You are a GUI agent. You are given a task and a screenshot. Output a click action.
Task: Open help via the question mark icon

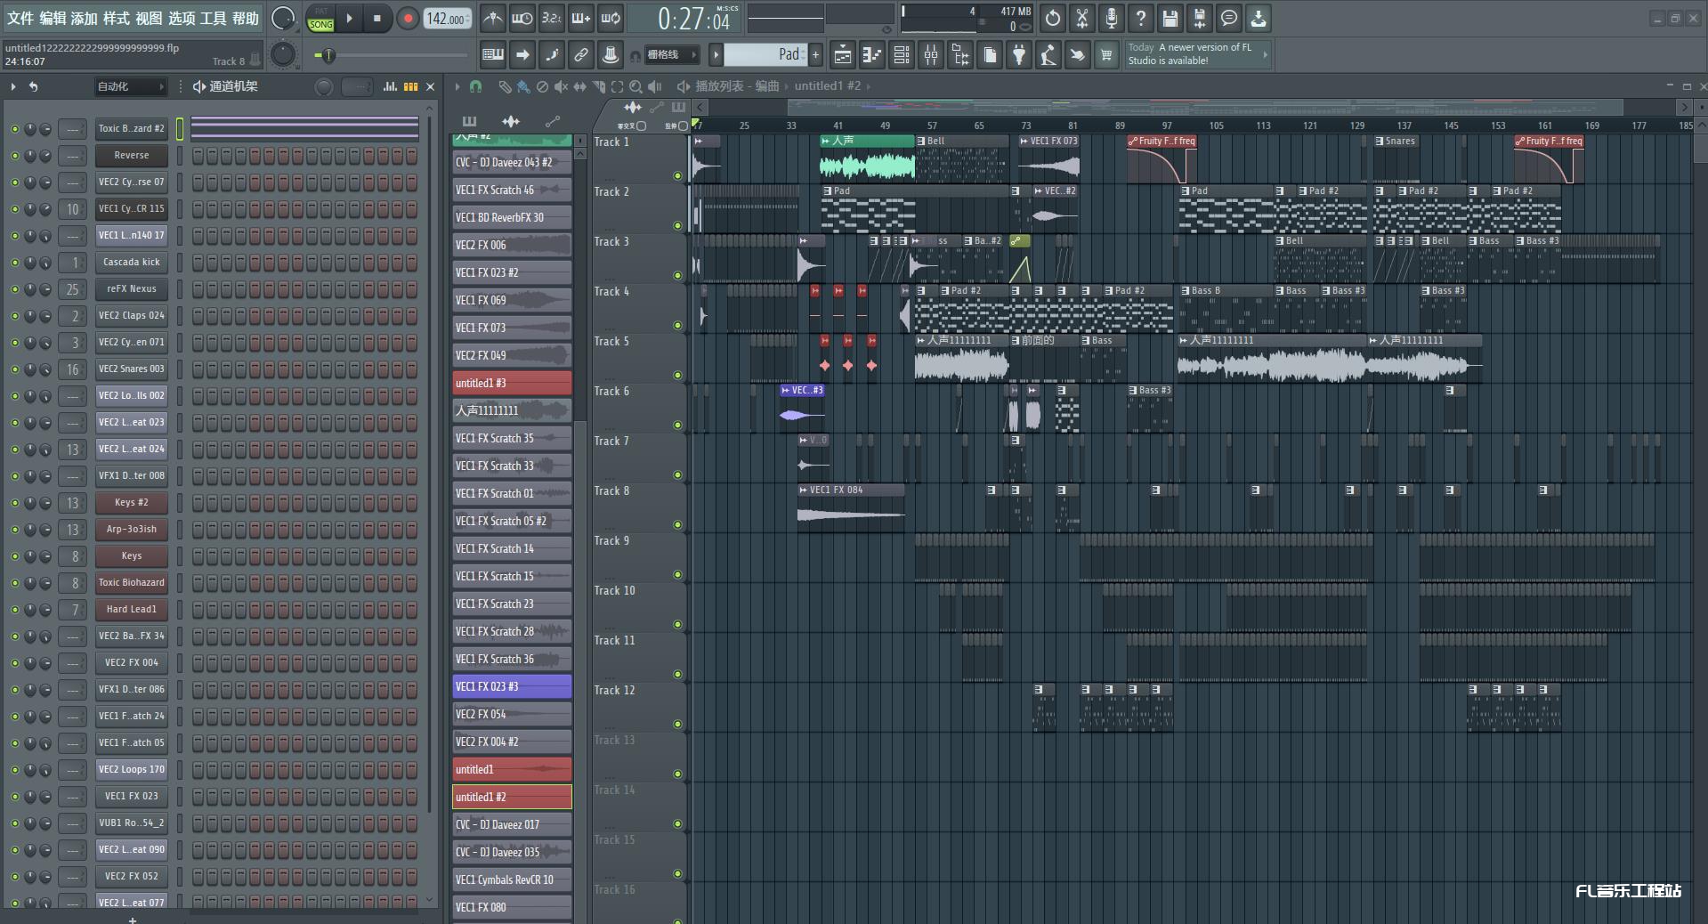(1140, 18)
